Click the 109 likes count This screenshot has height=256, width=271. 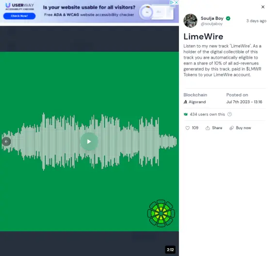point(195,128)
